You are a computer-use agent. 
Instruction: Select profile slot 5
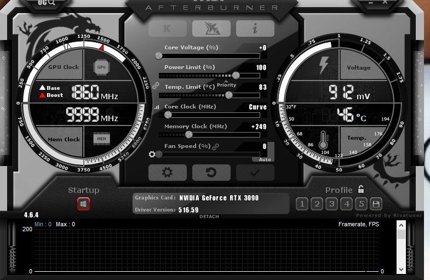pos(362,204)
